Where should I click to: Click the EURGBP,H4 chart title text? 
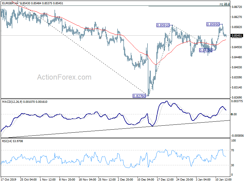[x=10, y=3]
